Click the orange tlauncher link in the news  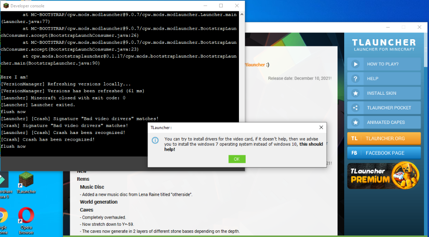(254, 65)
